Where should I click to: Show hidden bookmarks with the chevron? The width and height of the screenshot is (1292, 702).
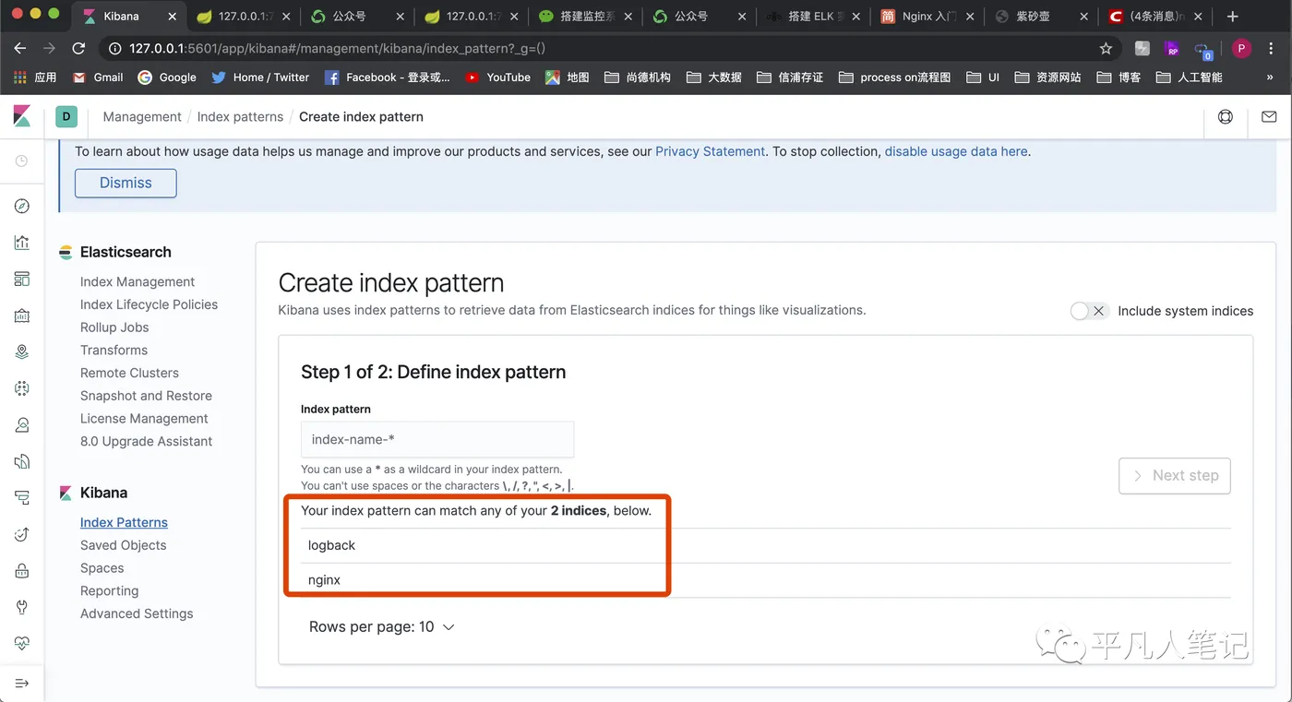(1270, 77)
